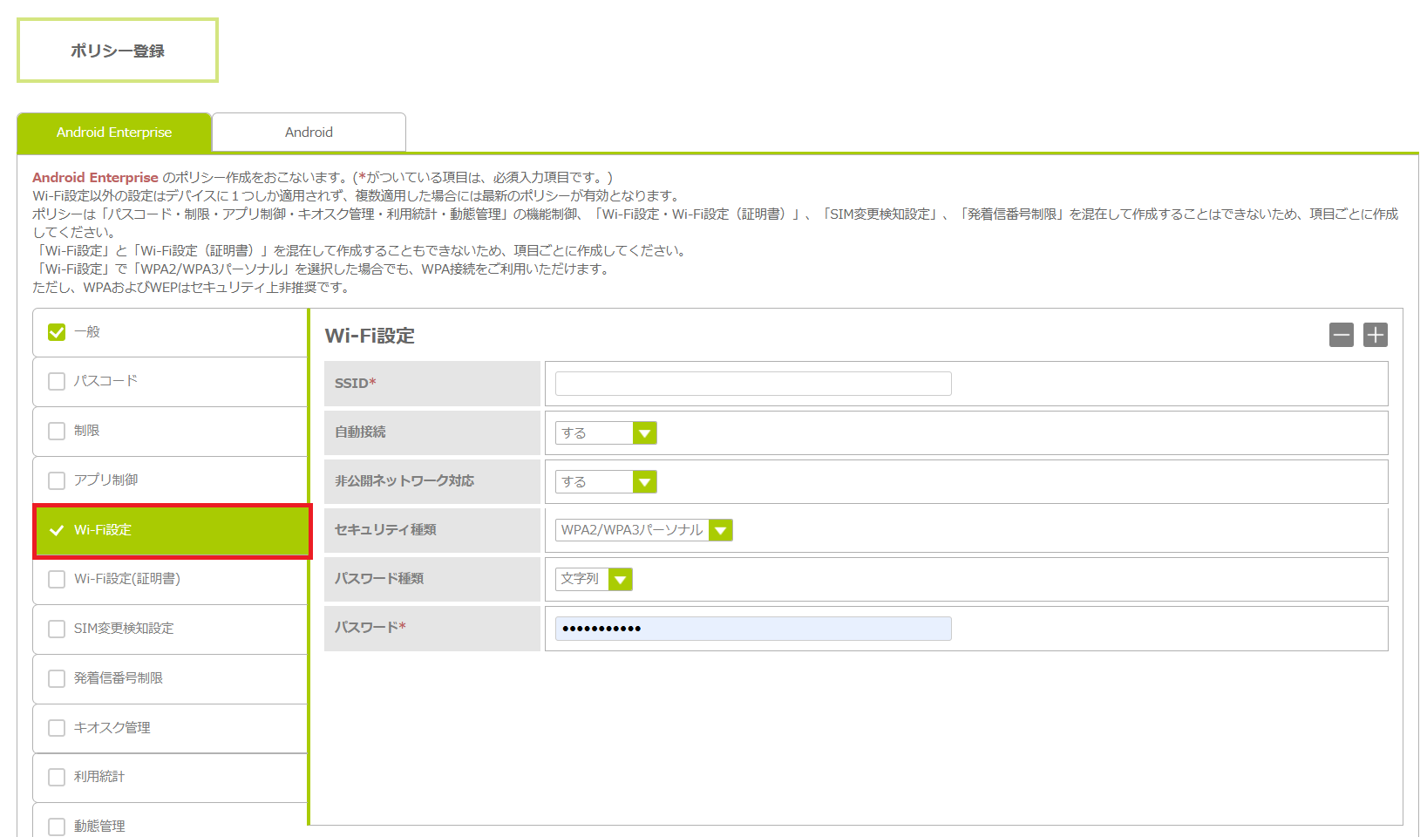Select the キオスク管理 checkbox

57,728
